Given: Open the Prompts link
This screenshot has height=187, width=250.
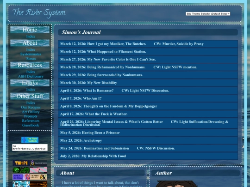Looking at the screenshot, I should click(x=31, y=116).
